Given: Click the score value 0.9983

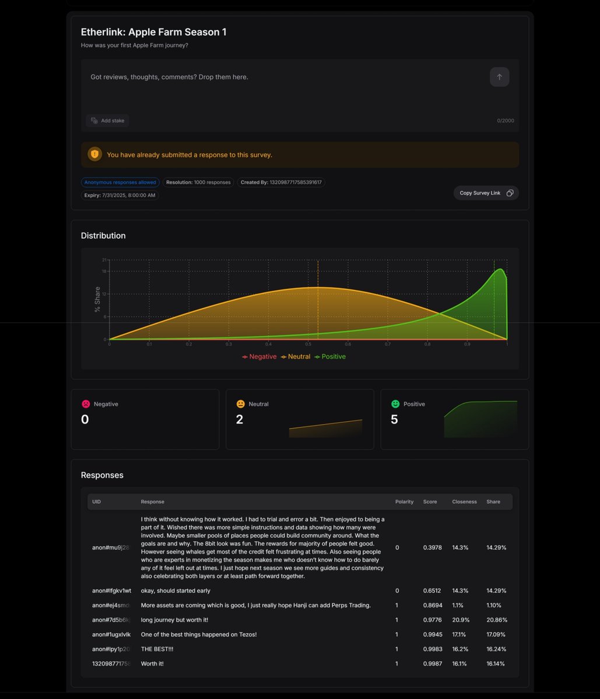Looking at the screenshot, I should (x=432, y=649).
